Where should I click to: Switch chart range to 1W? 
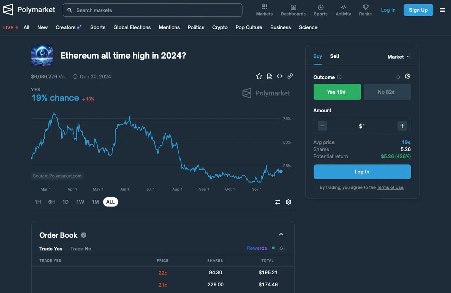80,202
